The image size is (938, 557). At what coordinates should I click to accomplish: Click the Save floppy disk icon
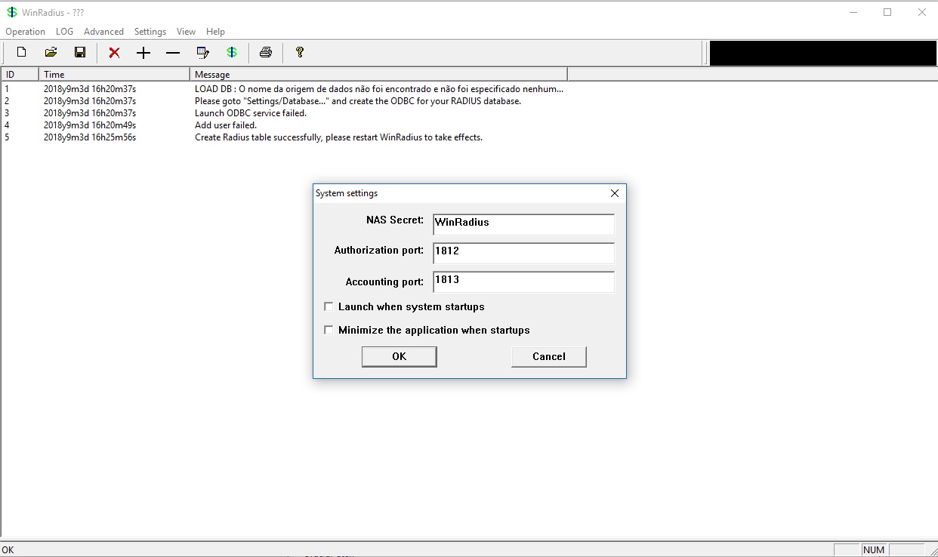click(x=80, y=53)
